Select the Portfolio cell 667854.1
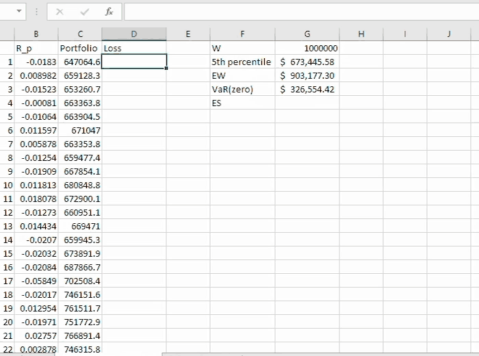Viewport: 479px width, 356px height. pyautogui.click(x=80, y=171)
